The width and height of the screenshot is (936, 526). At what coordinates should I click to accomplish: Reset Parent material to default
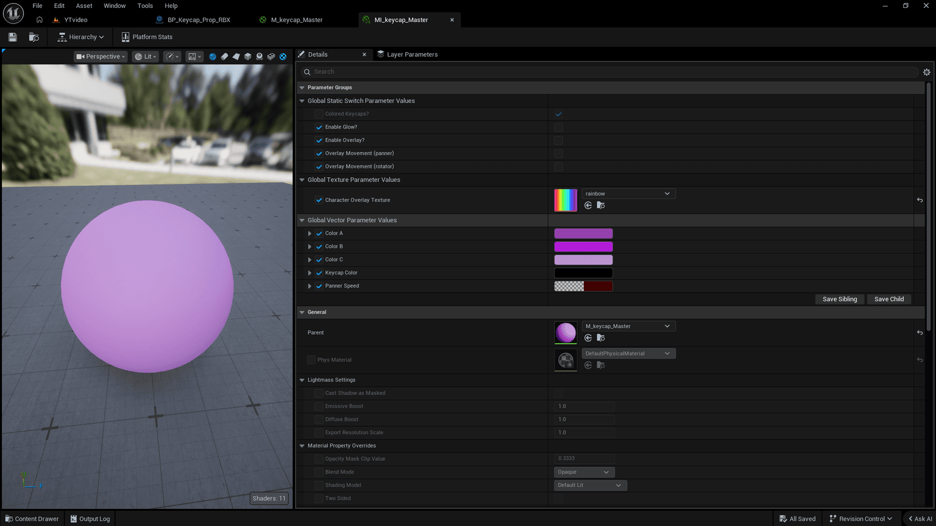(920, 332)
